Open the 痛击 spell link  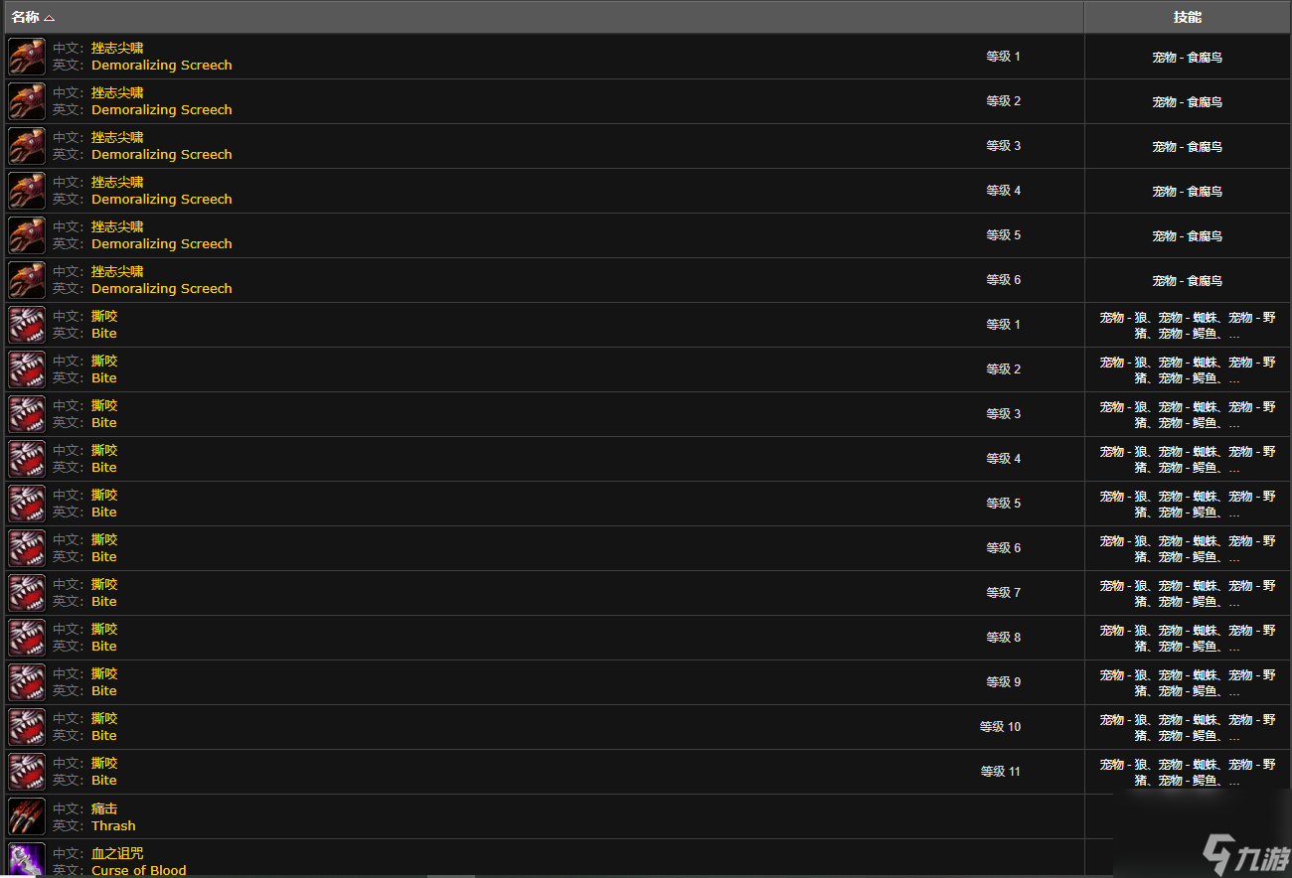point(104,808)
